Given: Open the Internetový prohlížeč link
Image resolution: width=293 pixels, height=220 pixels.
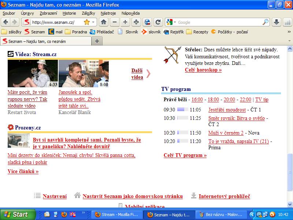Looking at the screenshot, I should click(x=225, y=196).
